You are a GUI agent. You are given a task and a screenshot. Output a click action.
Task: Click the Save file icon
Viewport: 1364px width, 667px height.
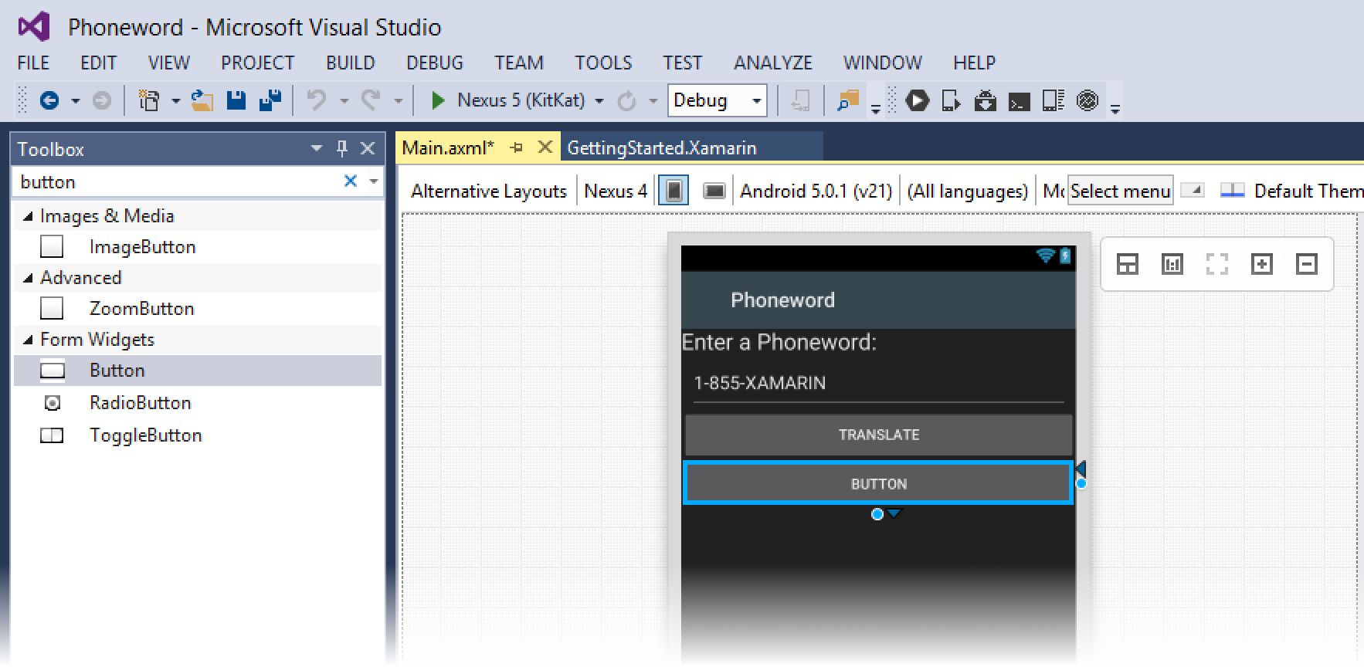pos(236,100)
